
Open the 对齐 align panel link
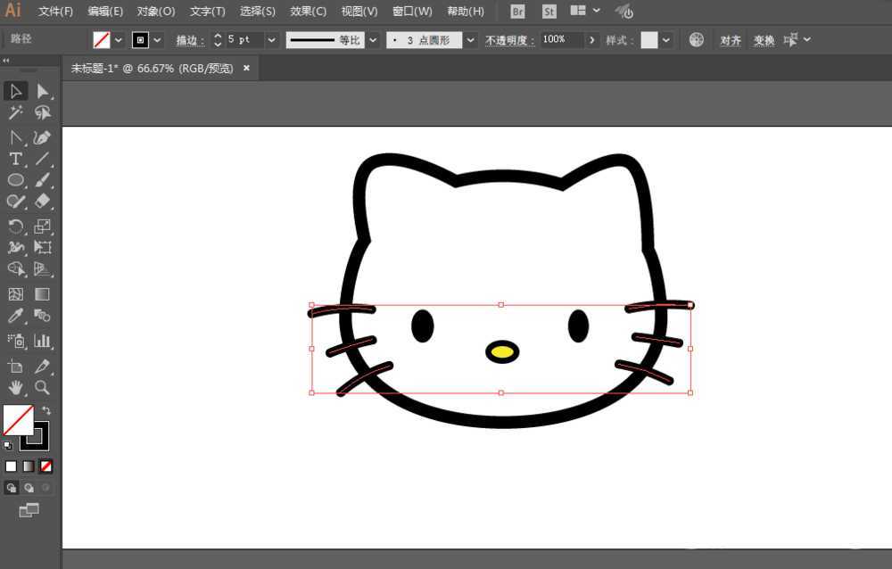click(731, 39)
